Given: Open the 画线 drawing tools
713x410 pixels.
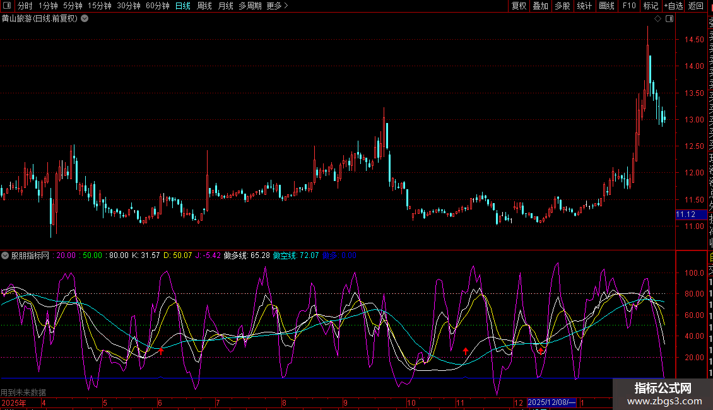Looking at the screenshot, I should 606,6.
